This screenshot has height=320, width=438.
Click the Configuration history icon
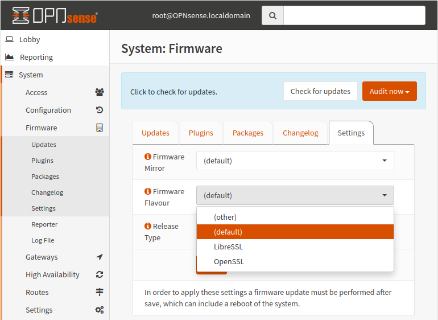(x=100, y=110)
